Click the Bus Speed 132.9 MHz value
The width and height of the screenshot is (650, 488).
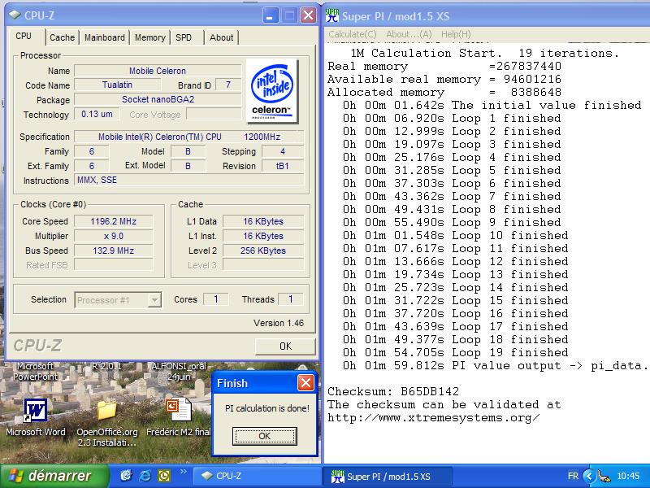pyautogui.click(x=113, y=251)
